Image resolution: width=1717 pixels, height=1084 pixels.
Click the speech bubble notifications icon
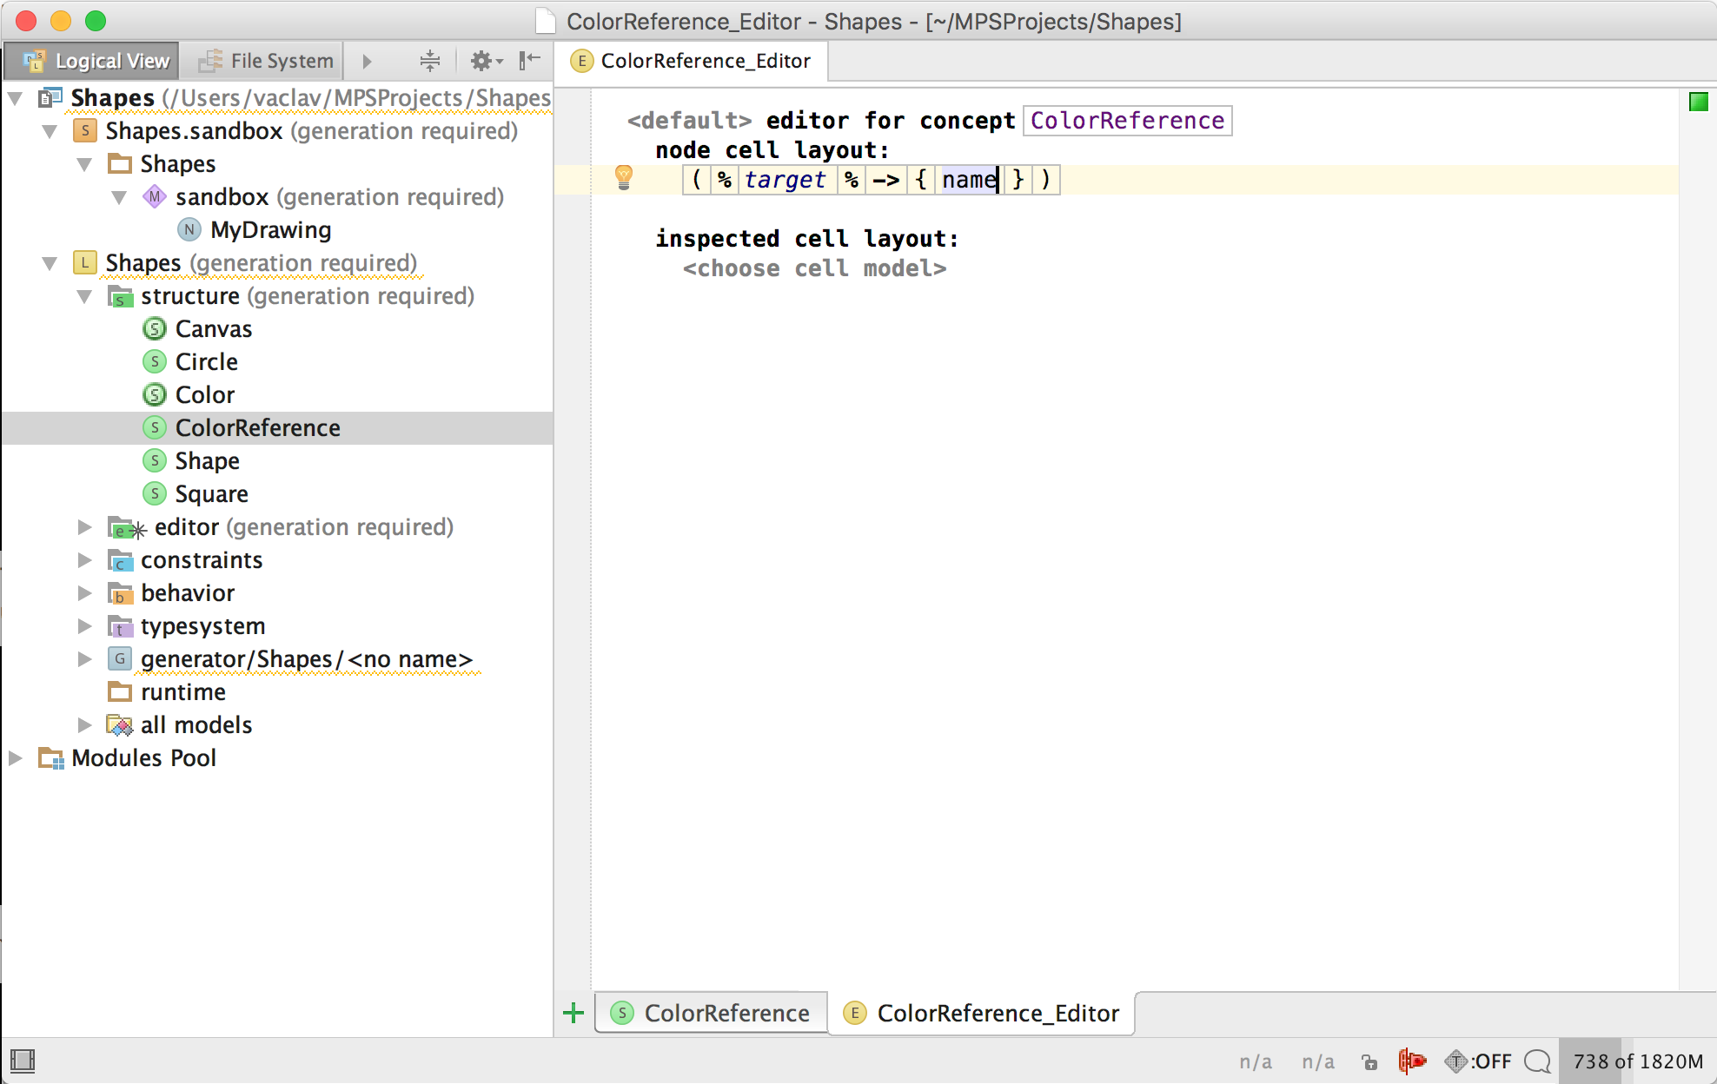[1537, 1061]
